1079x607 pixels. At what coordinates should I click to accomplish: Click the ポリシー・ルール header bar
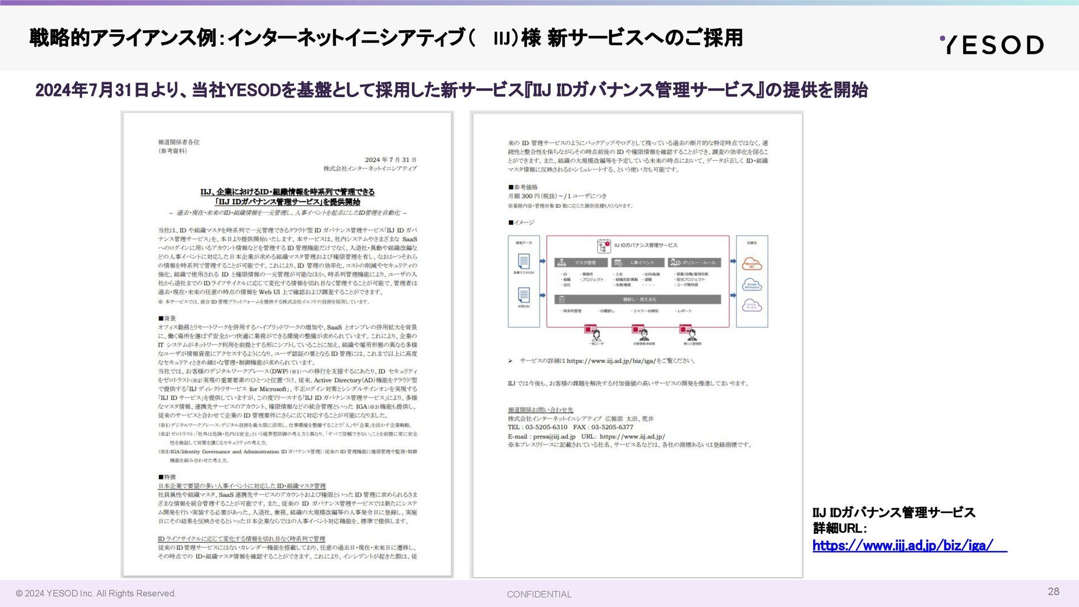pyautogui.click(x=693, y=263)
